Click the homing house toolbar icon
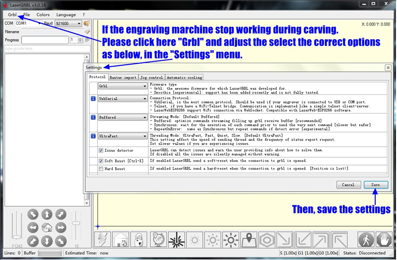 (121, 239)
